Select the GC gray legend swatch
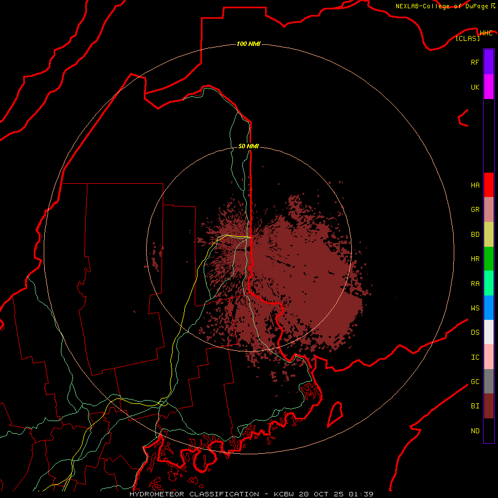 pyautogui.click(x=489, y=381)
